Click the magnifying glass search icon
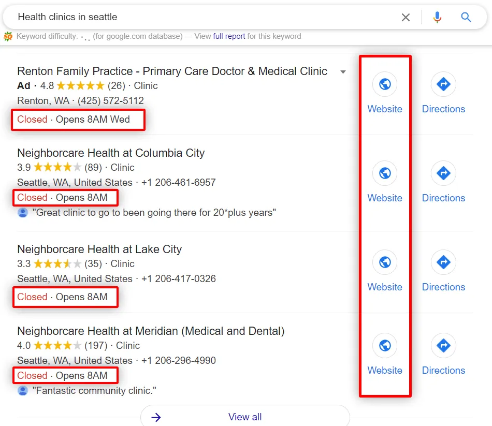This screenshot has width=492, height=426. tap(466, 18)
